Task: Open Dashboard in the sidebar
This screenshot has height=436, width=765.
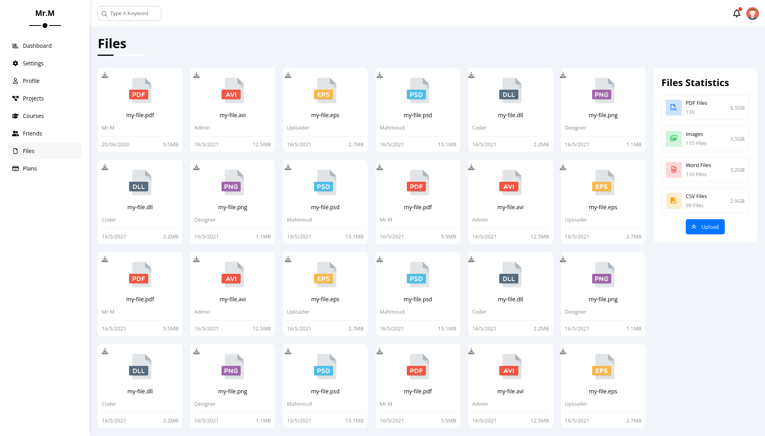Action: pyautogui.click(x=37, y=46)
